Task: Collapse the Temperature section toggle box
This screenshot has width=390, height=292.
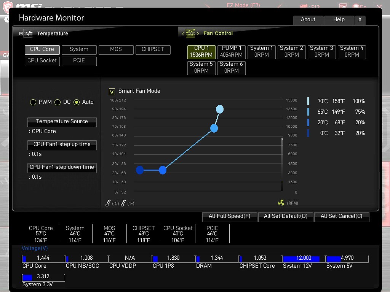Action: click(21, 33)
